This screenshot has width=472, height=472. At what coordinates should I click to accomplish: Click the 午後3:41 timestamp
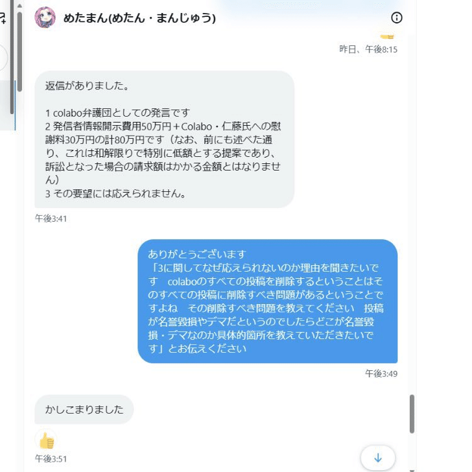[x=51, y=218]
